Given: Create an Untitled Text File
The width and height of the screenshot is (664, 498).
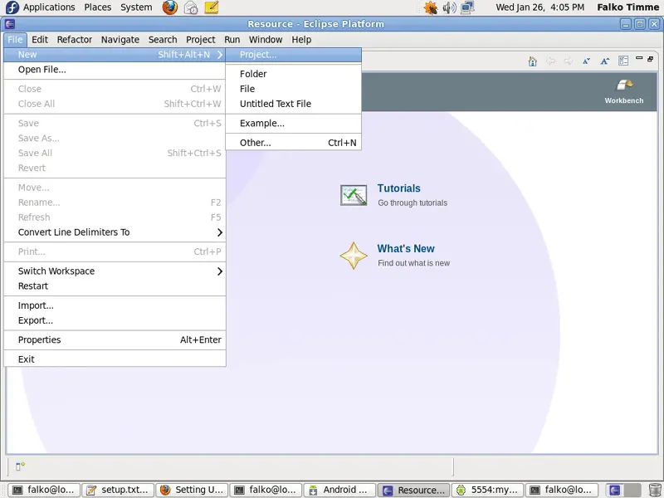Looking at the screenshot, I should (x=294, y=104).
